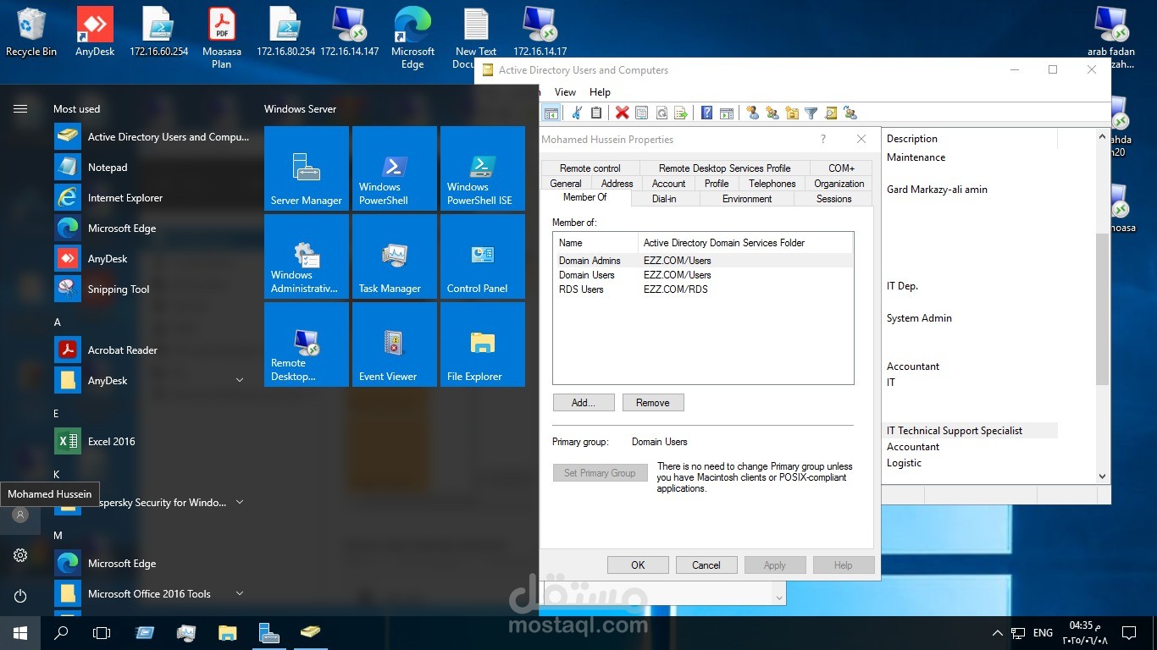1157x650 pixels.
Task: Click the Power icon in Start menu
Action: pyautogui.click(x=20, y=596)
